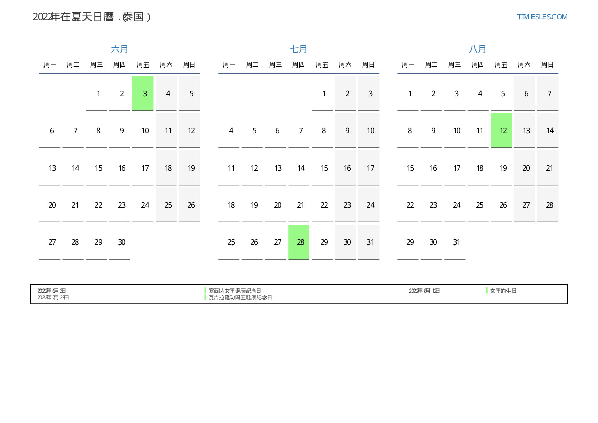Image resolution: width=598 pixels, height=423 pixels.
Task: Select the 女王的生日 legend entry
Action: [x=503, y=291]
